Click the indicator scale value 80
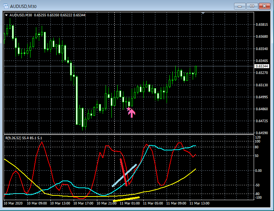The image size is (274, 211). coord(257,147)
